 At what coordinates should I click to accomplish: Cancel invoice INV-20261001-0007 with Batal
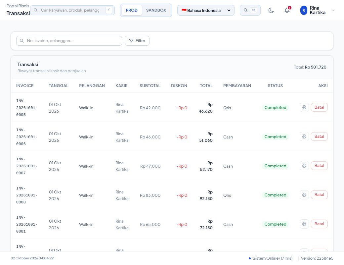point(319,166)
